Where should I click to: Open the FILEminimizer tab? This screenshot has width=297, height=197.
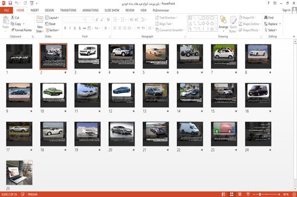[x=161, y=10]
